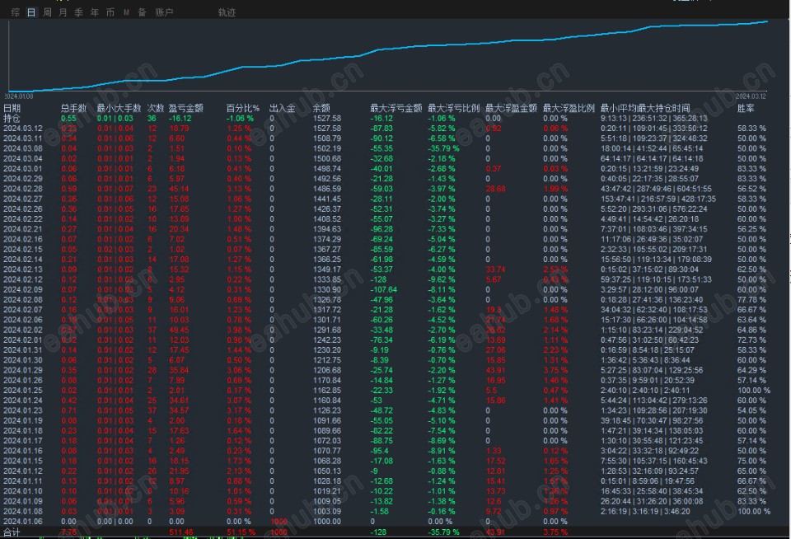The height and width of the screenshot is (539, 791).
Task: Sort by the 盈亏金额 column header
Action: (x=185, y=108)
